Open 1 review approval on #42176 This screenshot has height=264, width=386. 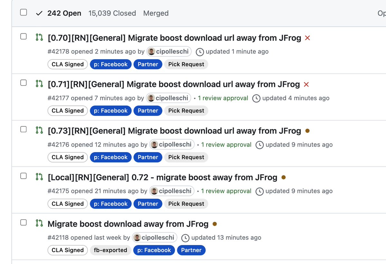226,145
